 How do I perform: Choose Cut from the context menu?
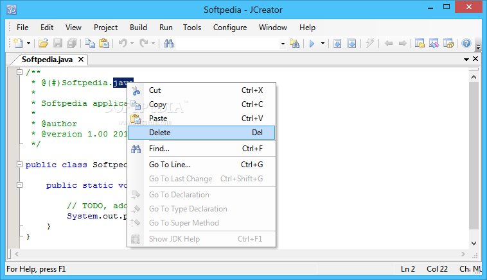tap(201, 90)
